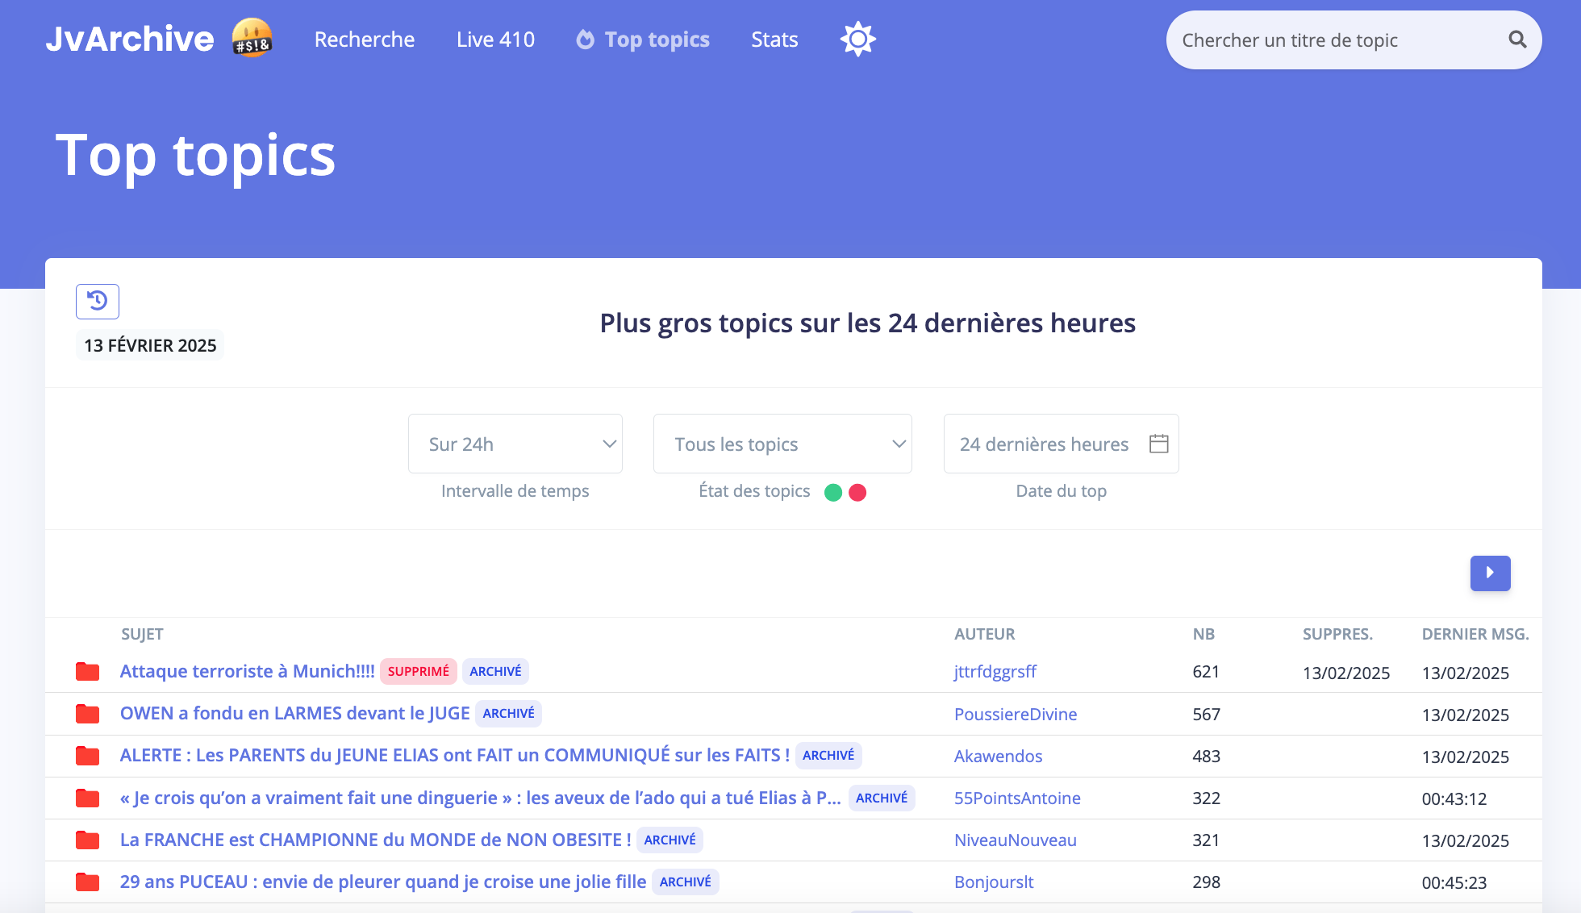This screenshot has width=1581, height=913.
Task: Navigate to the Recherche menu item
Action: tap(364, 39)
